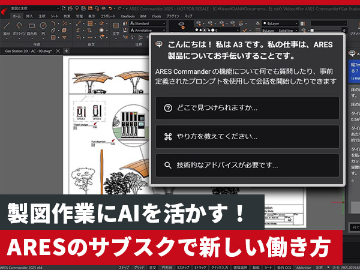Image resolution: width=360 pixels, height=270 pixels.
Task: Open the Standard text style dropdown
Action: click(x=148, y=23)
